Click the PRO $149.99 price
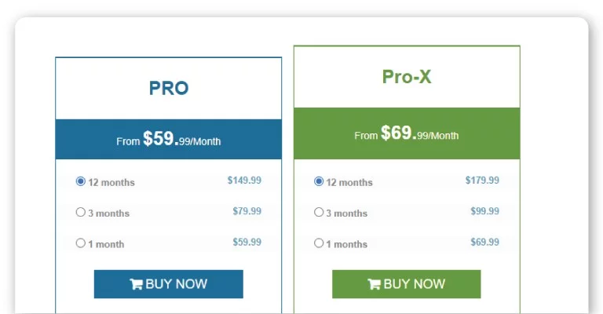The image size is (603, 314). (244, 181)
